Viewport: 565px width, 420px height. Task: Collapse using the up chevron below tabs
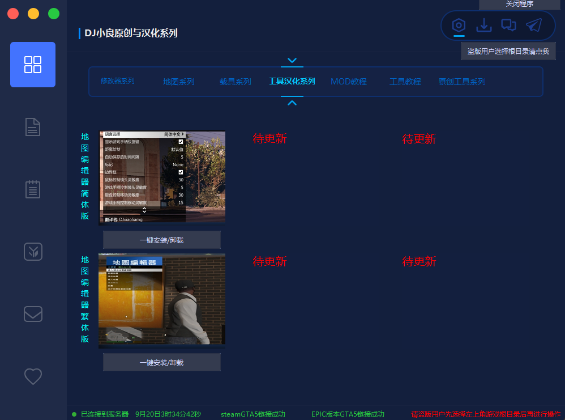(292, 103)
